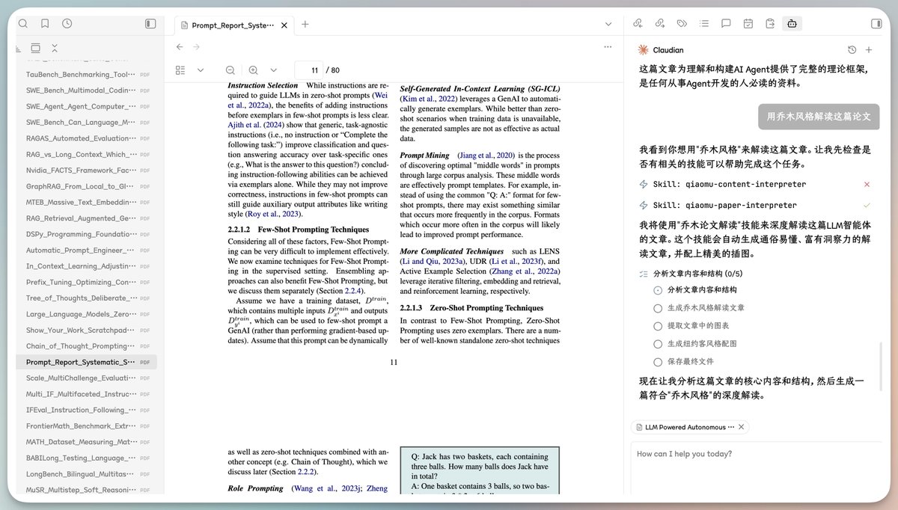The image size is (898, 510).
Task: Click the PDF page number field
Action: pyautogui.click(x=309, y=70)
